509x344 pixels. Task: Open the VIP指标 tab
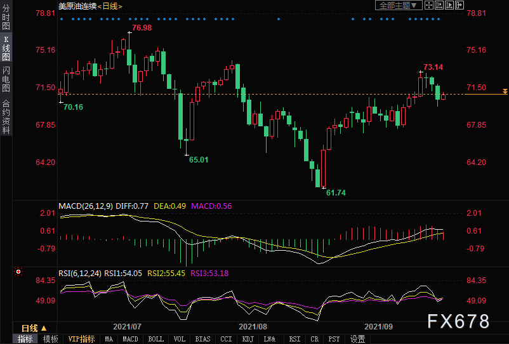pos(81,339)
